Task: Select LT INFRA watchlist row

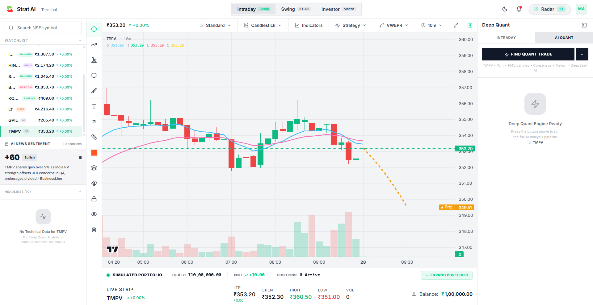Action: (41, 109)
